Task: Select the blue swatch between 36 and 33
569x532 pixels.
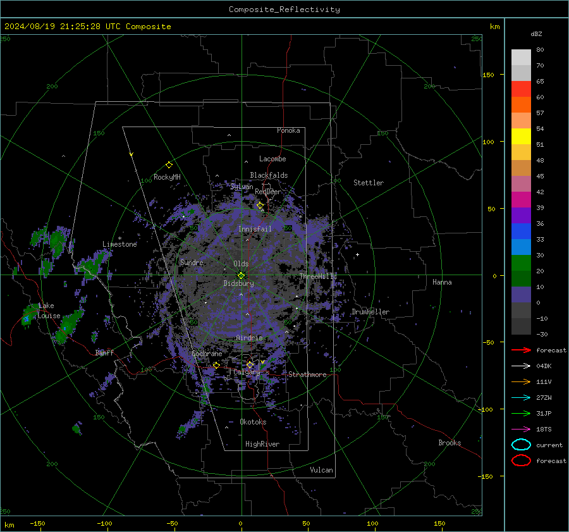Action: point(521,232)
